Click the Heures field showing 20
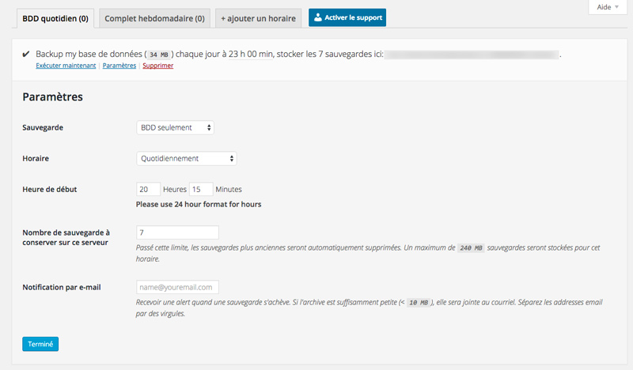This screenshot has height=370, width=633. [x=148, y=189]
